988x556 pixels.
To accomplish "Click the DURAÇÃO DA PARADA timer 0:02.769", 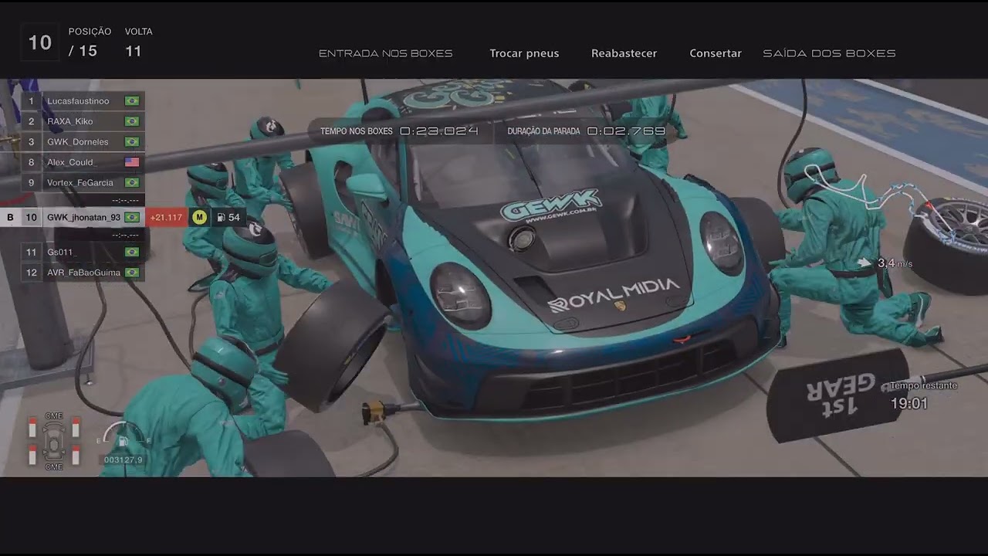I will (626, 131).
